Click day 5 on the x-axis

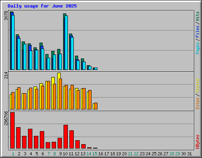coord(37,154)
